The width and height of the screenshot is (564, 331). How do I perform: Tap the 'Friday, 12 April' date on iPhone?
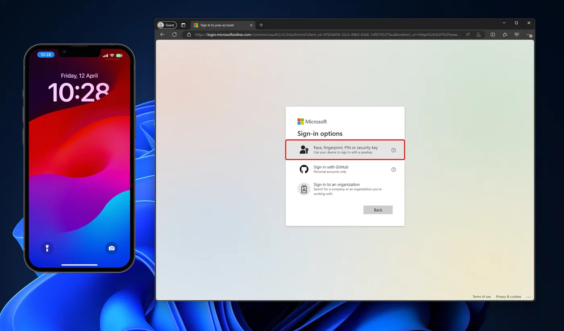click(79, 76)
